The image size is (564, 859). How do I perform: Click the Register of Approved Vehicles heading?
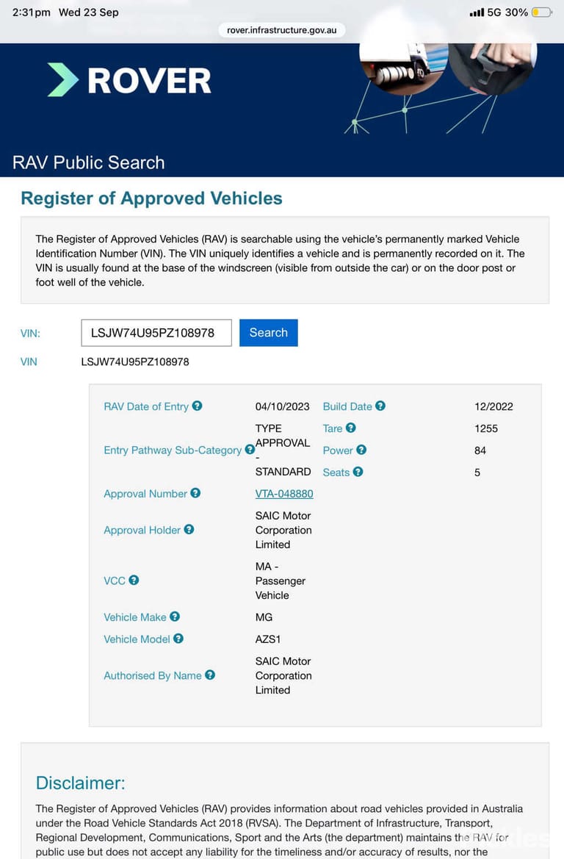pos(152,198)
